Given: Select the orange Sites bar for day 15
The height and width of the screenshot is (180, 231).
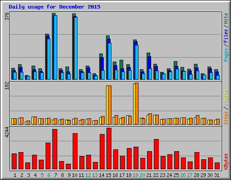Looking at the screenshot, I should tap(110, 105).
